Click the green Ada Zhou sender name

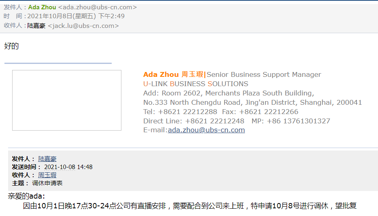[x=42, y=7]
